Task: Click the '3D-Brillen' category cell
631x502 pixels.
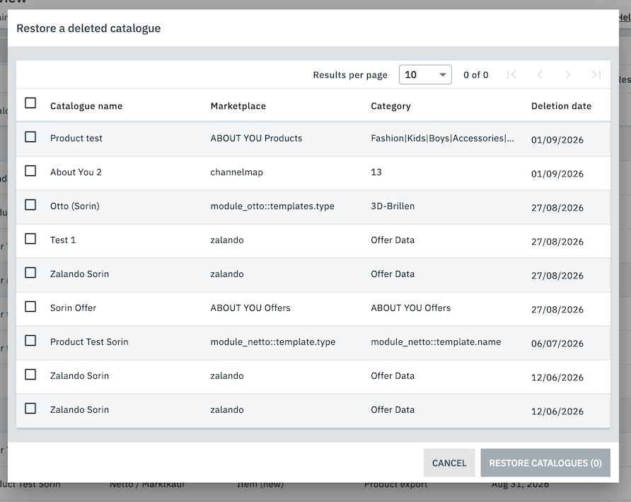Action: (x=393, y=206)
